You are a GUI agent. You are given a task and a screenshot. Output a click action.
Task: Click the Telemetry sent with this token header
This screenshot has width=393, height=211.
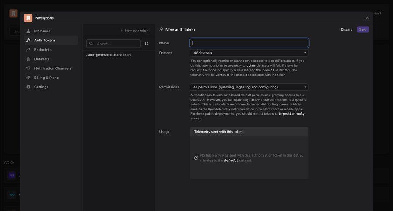coord(249,132)
